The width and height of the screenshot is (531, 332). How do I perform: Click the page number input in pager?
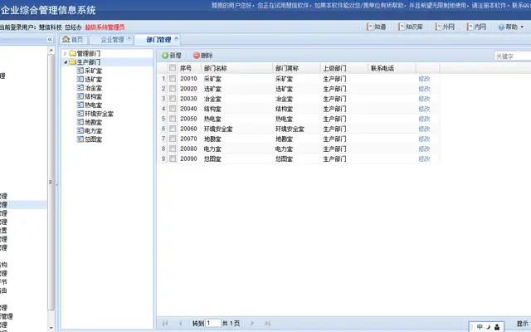point(213,323)
